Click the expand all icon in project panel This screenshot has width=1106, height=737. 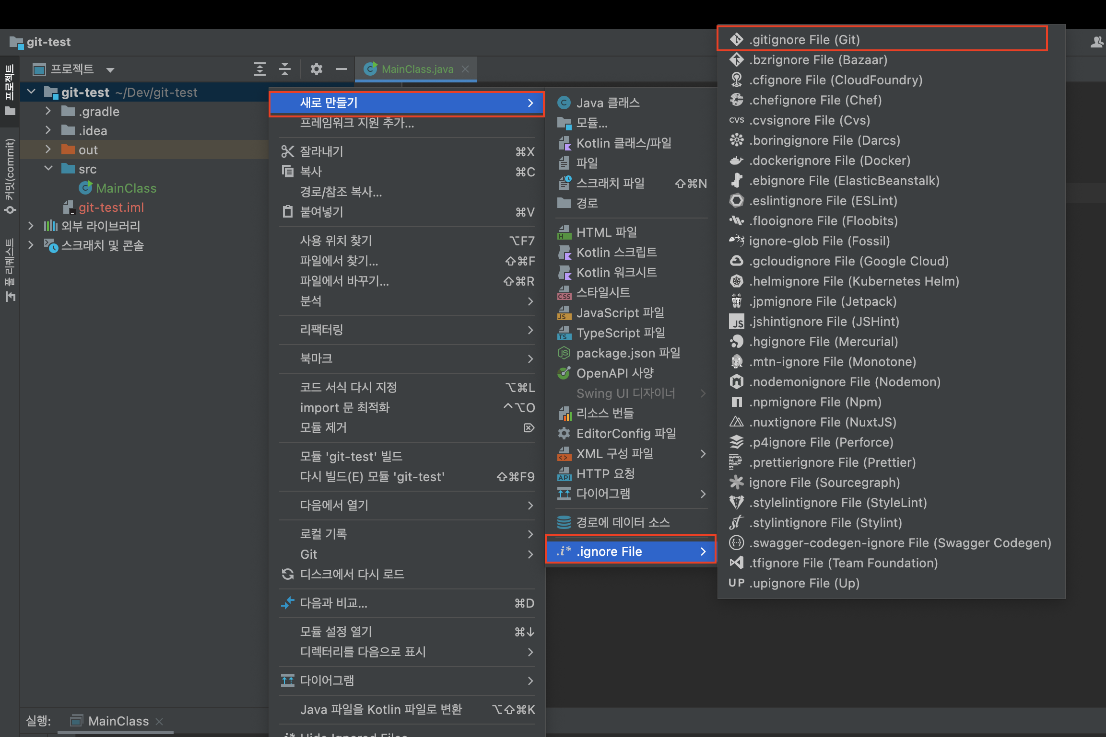click(260, 69)
